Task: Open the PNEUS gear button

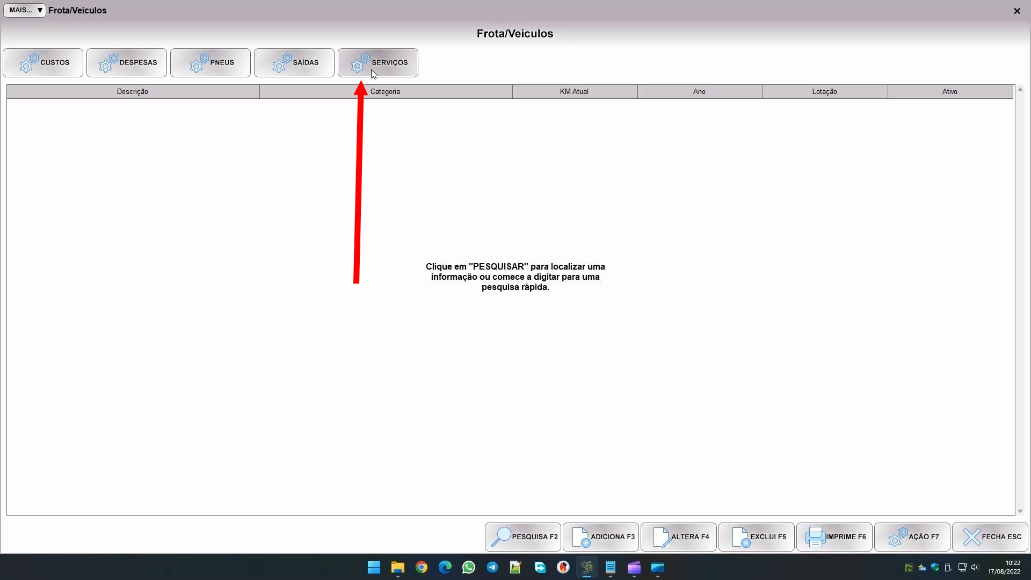Action: pos(210,63)
